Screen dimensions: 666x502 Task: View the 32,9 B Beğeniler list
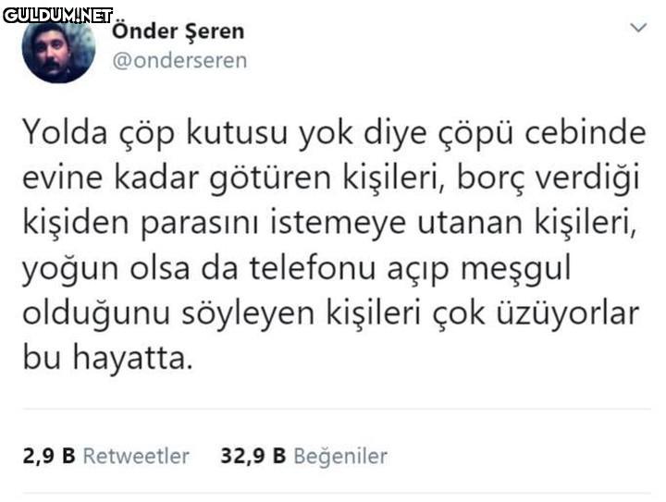pyautogui.click(x=304, y=456)
